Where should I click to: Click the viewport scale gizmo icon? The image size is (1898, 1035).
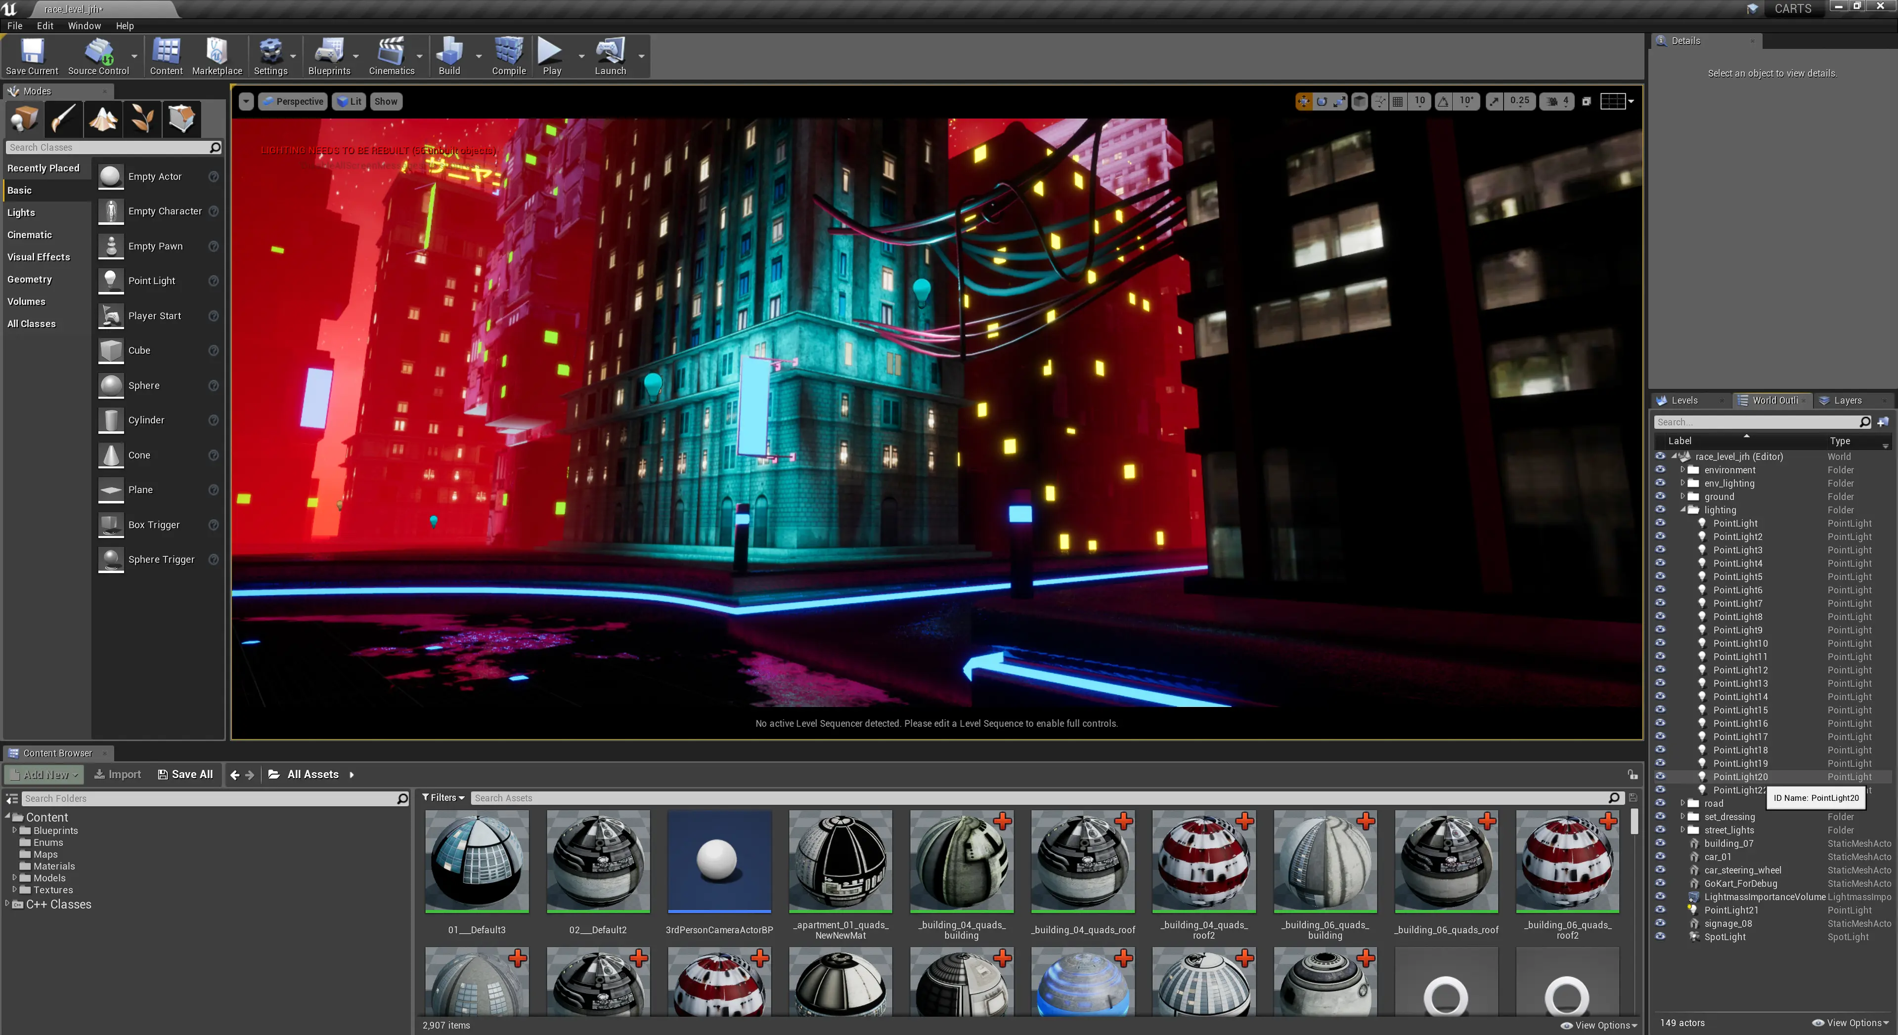[x=1339, y=102]
